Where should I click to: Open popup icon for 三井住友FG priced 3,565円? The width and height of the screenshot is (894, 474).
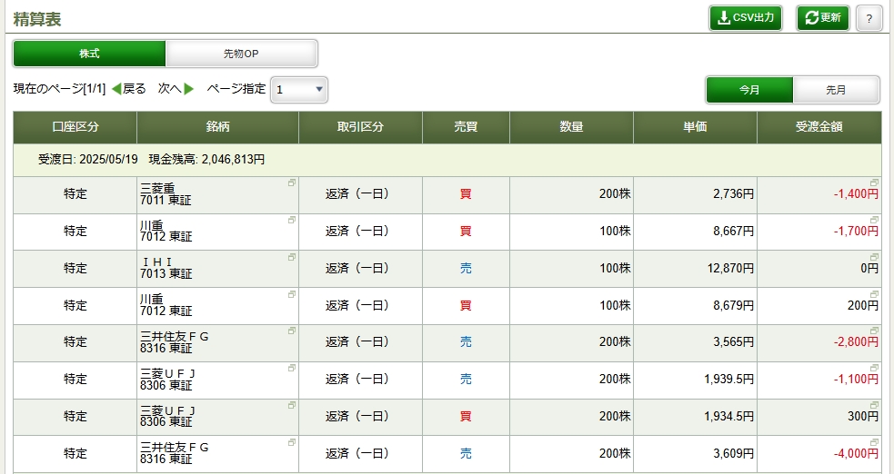click(x=291, y=331)
